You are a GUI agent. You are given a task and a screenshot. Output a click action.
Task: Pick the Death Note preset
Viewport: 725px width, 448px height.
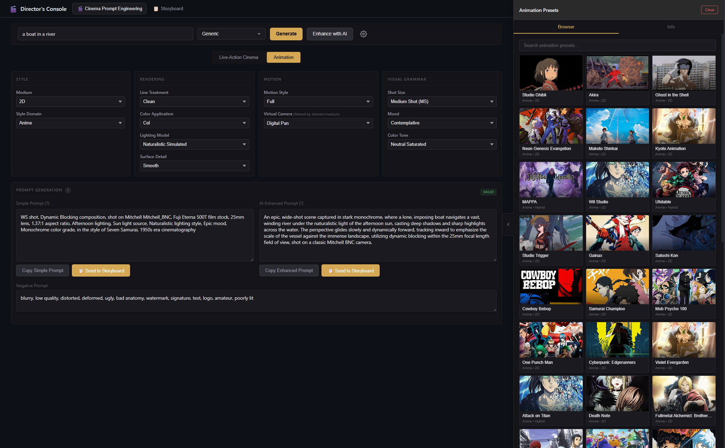click(617, 400)
